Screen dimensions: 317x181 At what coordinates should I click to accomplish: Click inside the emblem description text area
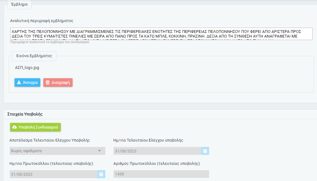pyautogui.click(x=161, y=34)
